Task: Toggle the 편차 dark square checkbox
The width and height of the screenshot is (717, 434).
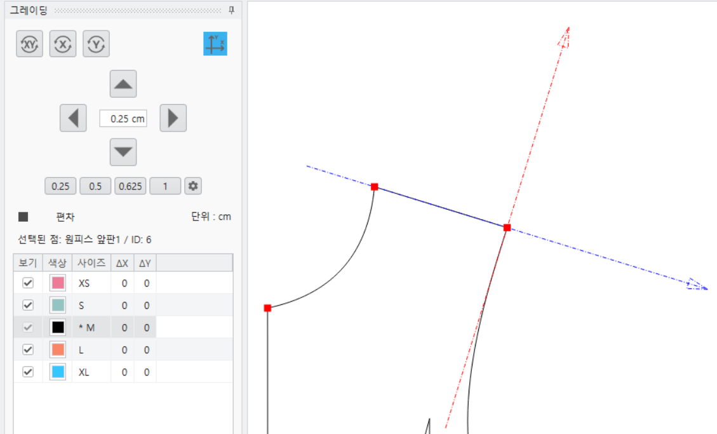Action: point(23,217)
